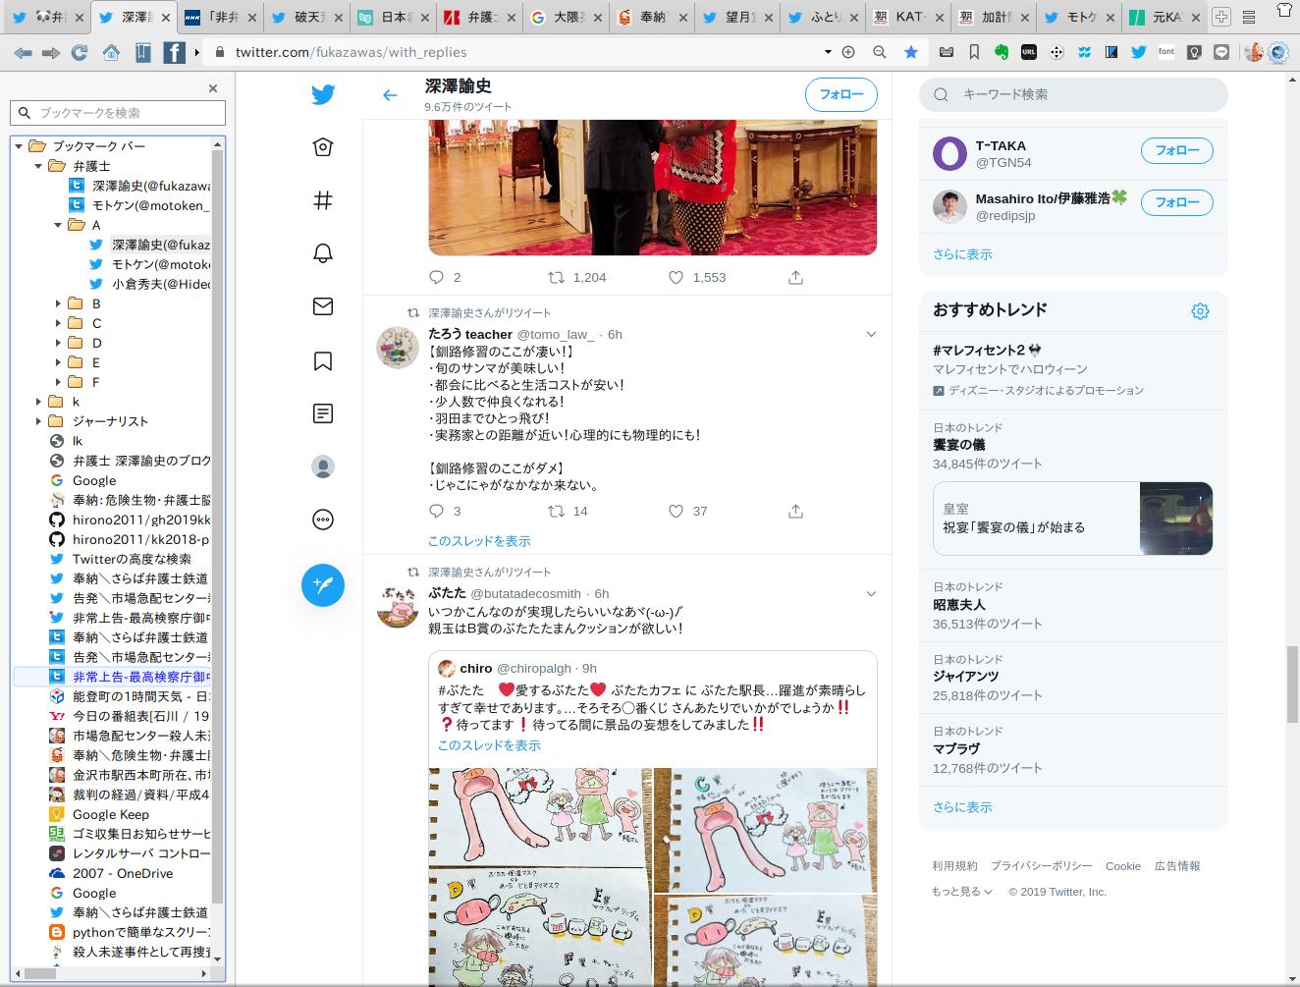
Task: Open trend settings gear icon
Action: [x=1200, y=310]
